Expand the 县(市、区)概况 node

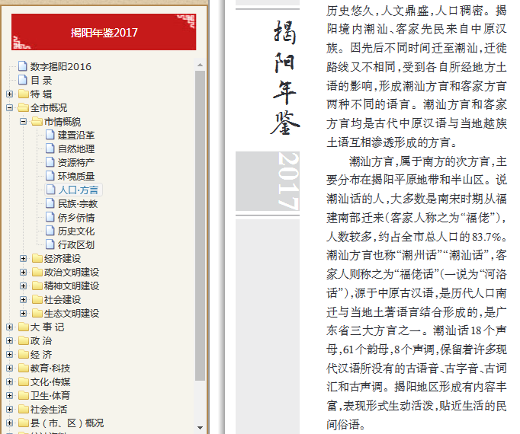9,423
